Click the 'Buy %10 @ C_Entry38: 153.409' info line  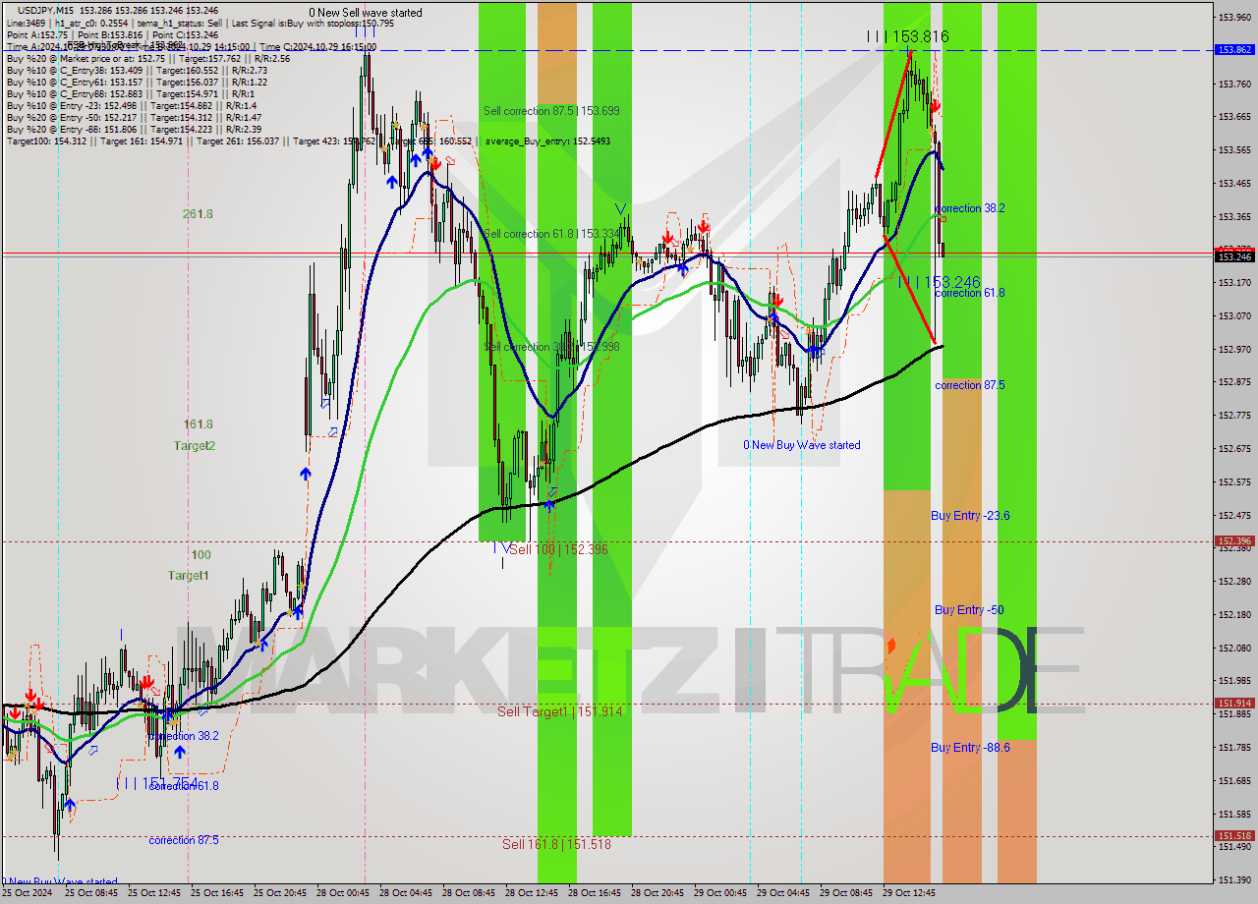pos(137,70)
